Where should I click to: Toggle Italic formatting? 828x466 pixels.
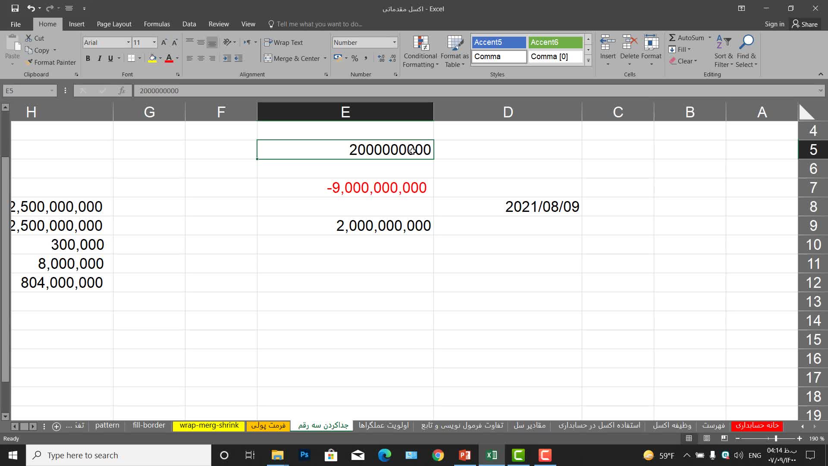coord(99,58)
